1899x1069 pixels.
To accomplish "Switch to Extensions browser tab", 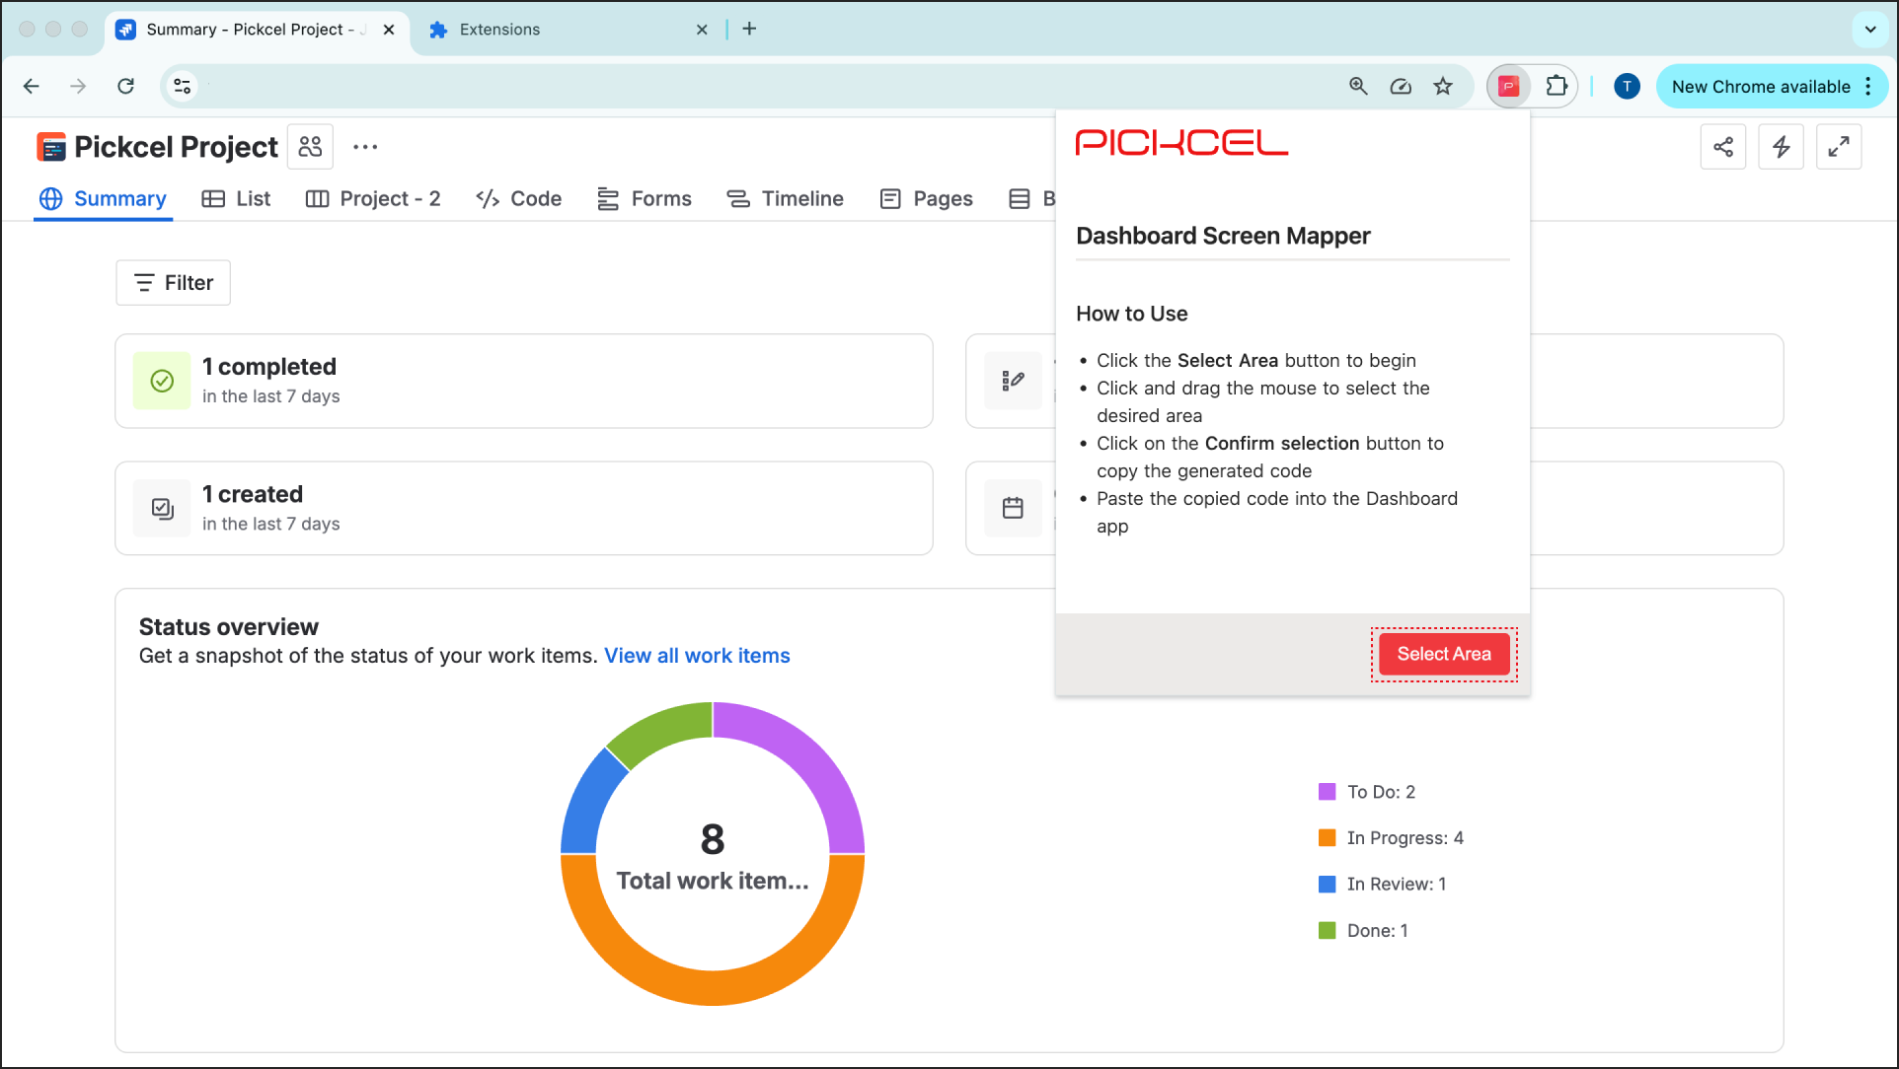I will tap(499, 30).
